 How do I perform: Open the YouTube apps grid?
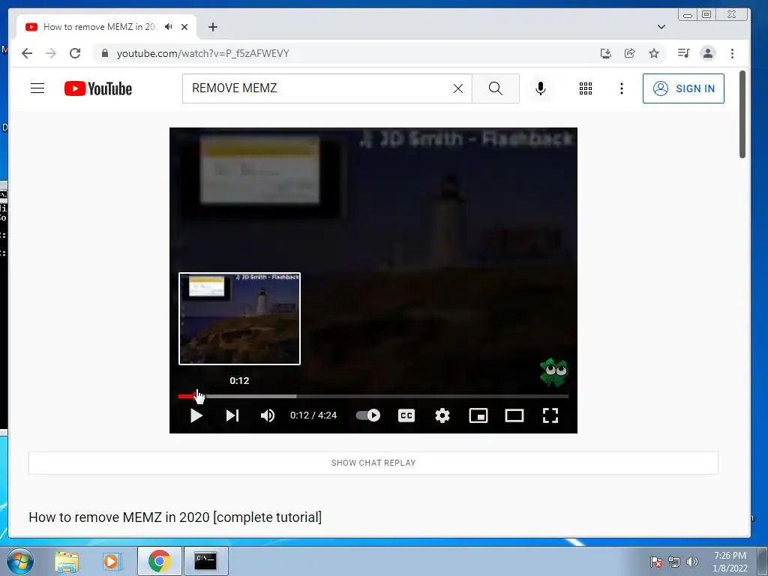tap(586, 88)
